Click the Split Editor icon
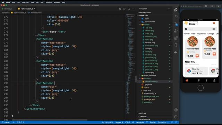Image resolution: width=222 pixels, height=125 pixels. (129, 9)
